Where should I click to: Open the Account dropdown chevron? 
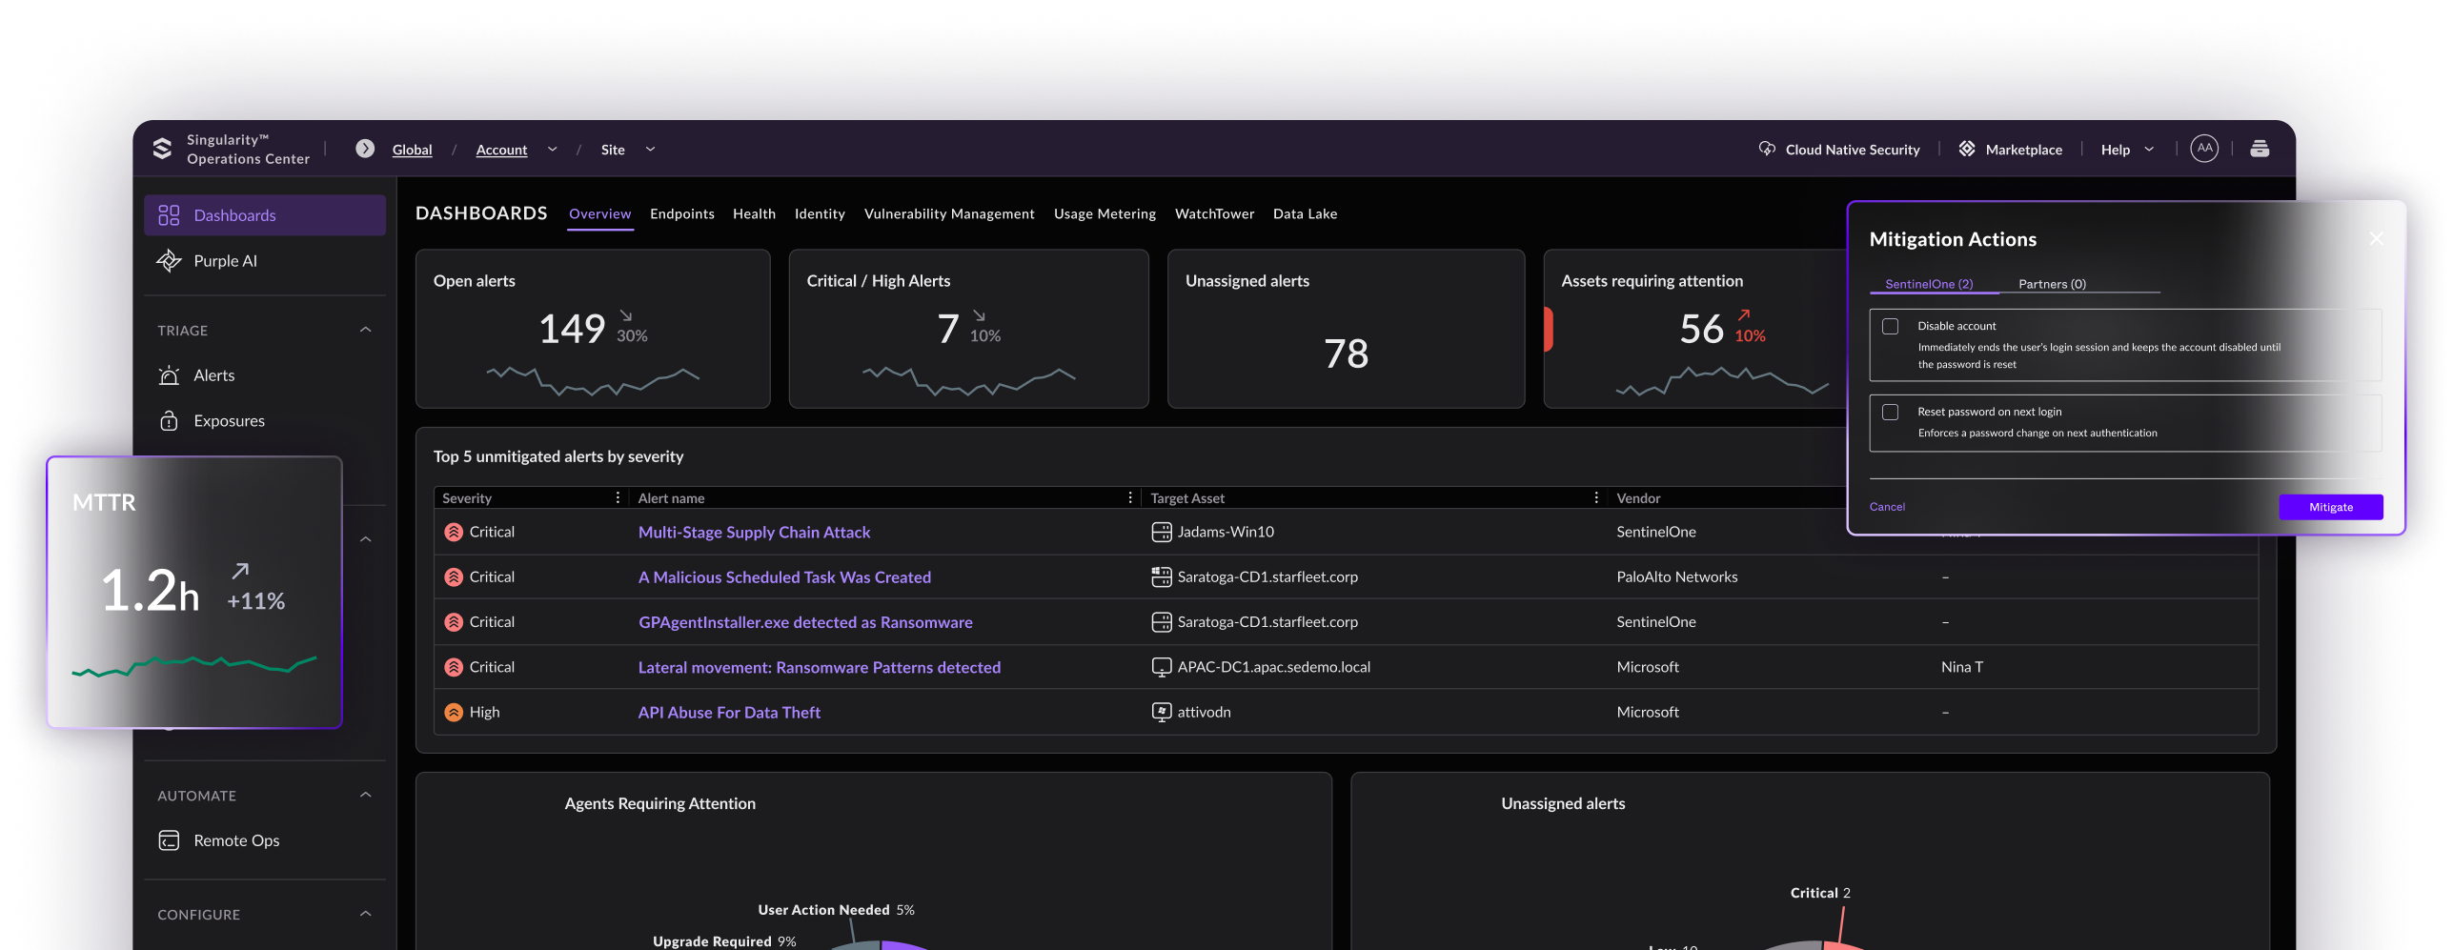point(552,150)
